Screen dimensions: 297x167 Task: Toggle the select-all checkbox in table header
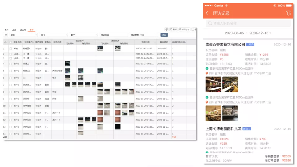point(11,42)
